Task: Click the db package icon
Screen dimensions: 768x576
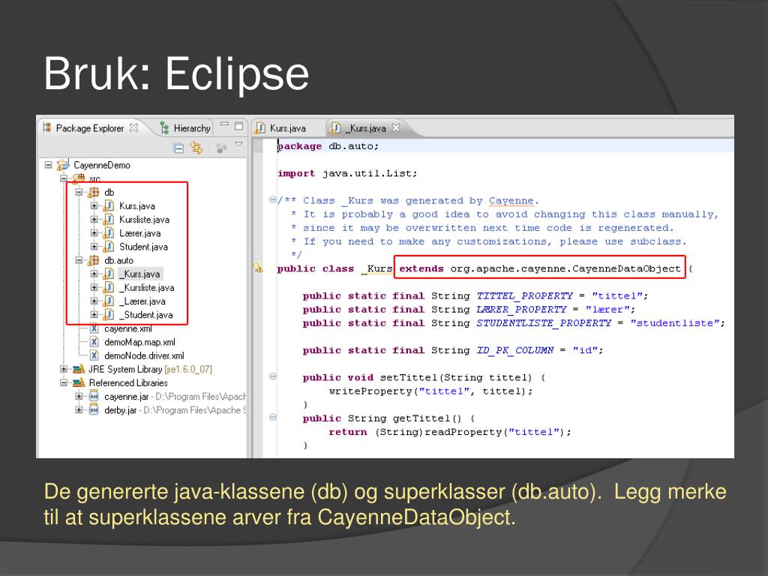Action: click(93, 192)
